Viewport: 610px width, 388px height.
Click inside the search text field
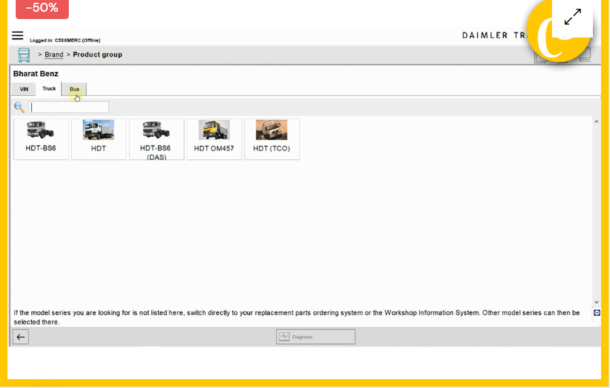[69, 108]
